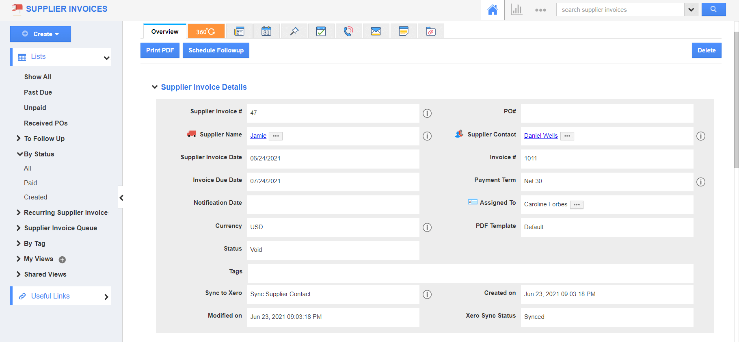739x342 pixels.
Task: Open the calendar tab icon
Action: coord(266,31)
